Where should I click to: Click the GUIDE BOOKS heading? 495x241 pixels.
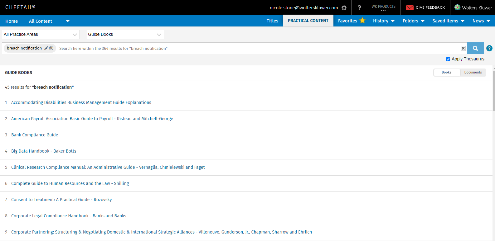18,73
